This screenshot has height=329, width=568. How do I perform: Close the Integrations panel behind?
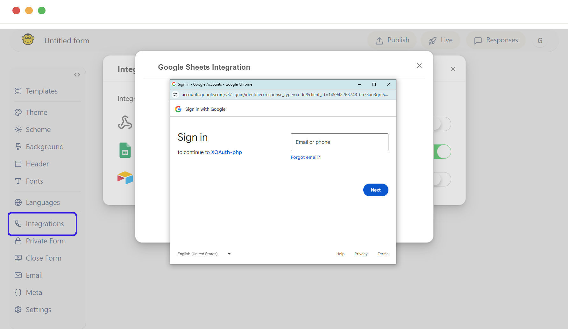coord(453,69)
